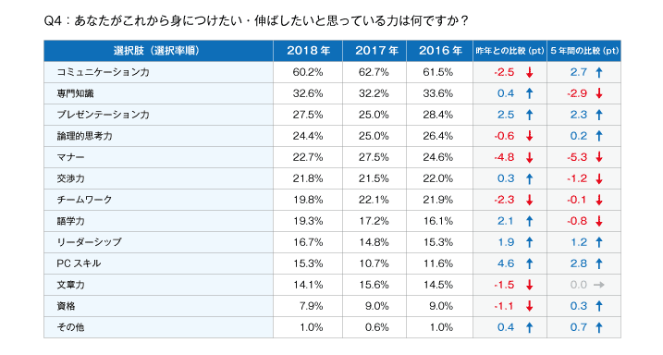Click the gray right arrow in 文章力 row
Screen dimensions: 663x355
598,285
